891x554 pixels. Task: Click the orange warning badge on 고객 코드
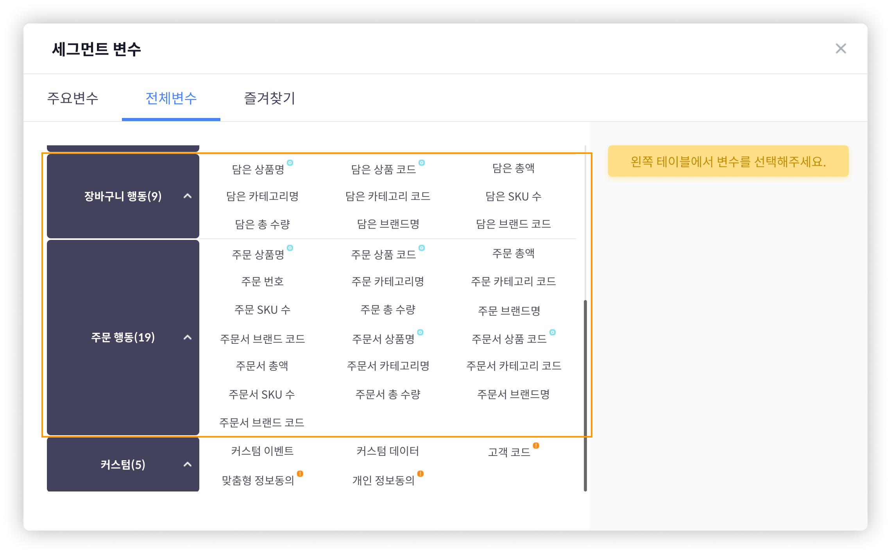point(536,445)
